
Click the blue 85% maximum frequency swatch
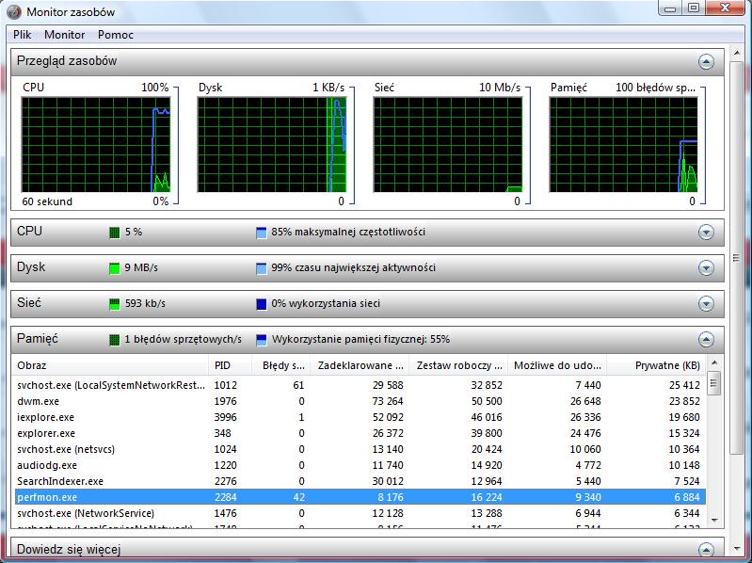coord(262,233)
